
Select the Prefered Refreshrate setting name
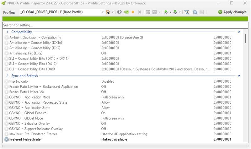tap(25, 139)
